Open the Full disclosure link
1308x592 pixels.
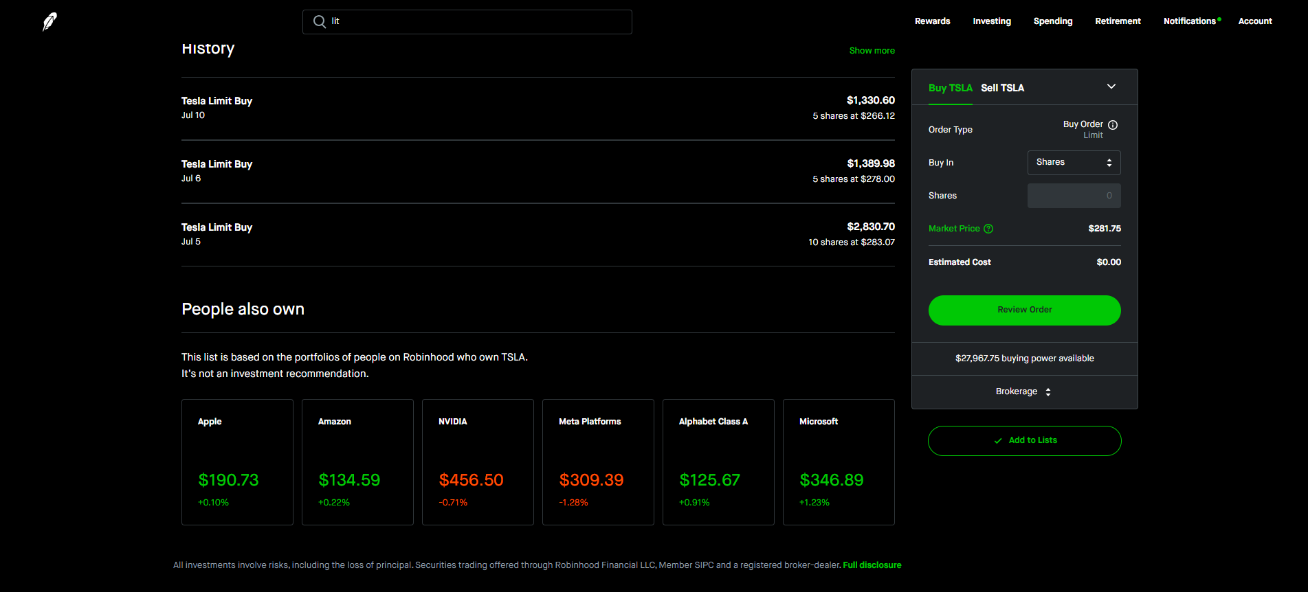coord(872,565)
